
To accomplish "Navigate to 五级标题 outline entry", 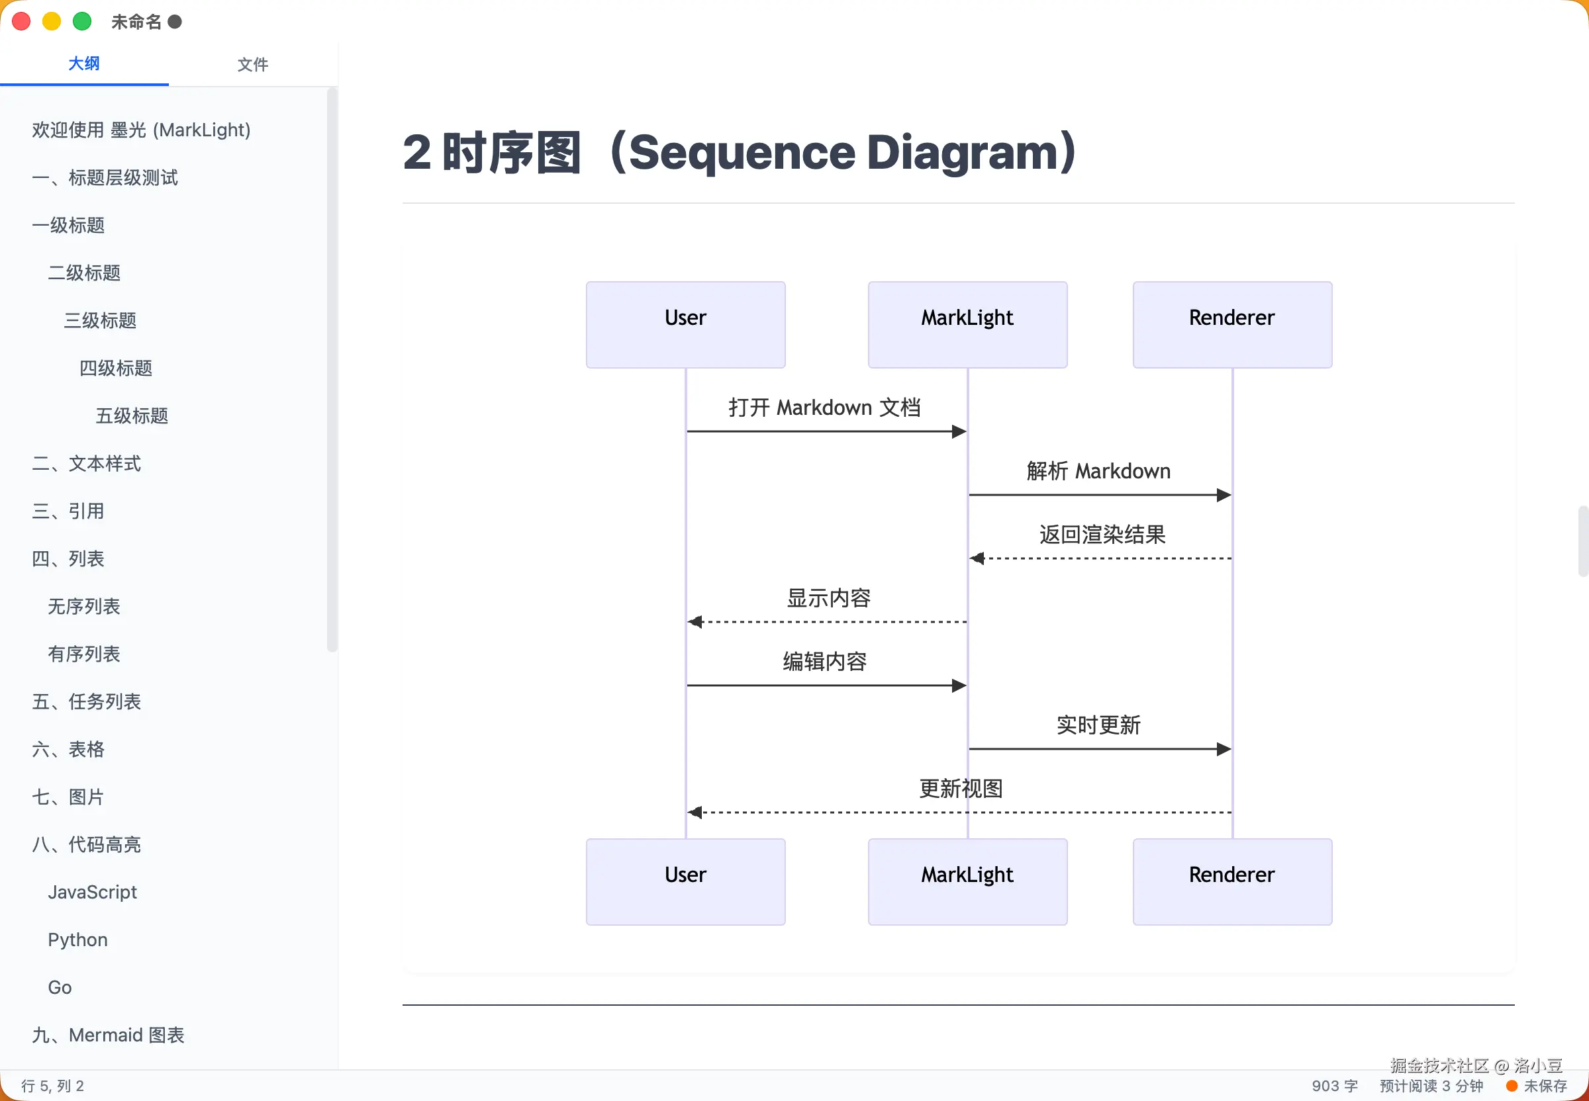I will (x=131, y=416).
